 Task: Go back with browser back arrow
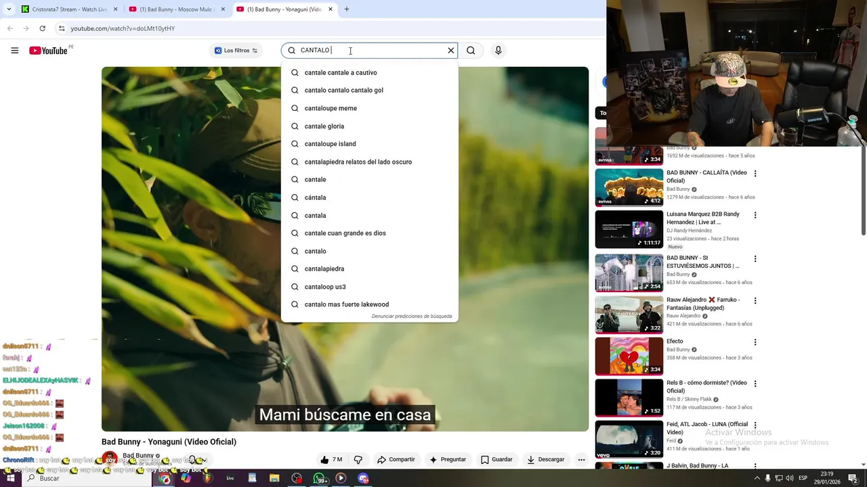(x=9, y=28)
